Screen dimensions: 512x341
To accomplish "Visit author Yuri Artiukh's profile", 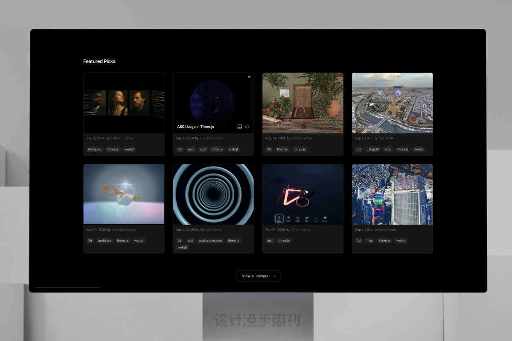I will (x=387, y=138).
